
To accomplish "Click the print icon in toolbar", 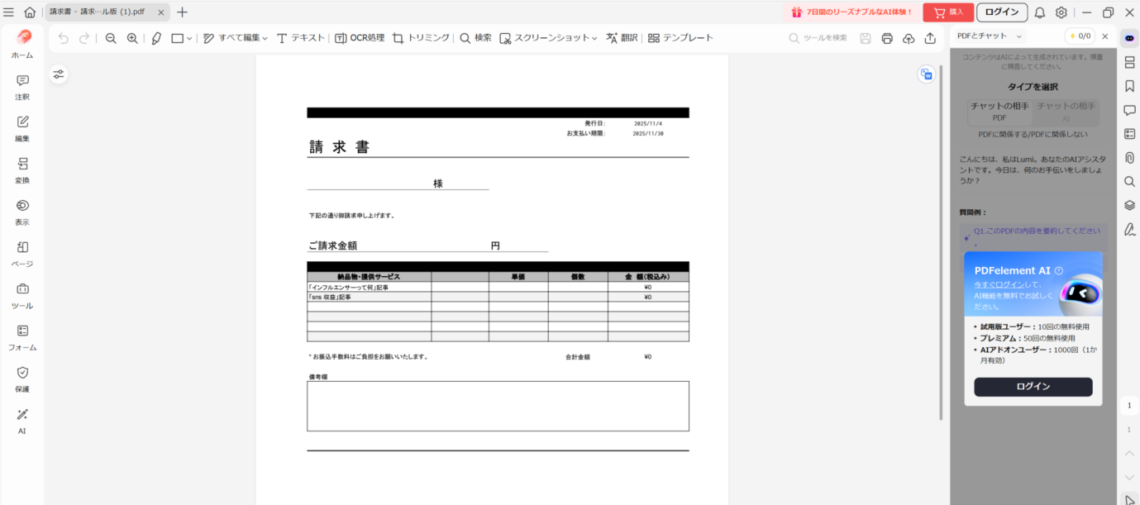I will [887, 38].
